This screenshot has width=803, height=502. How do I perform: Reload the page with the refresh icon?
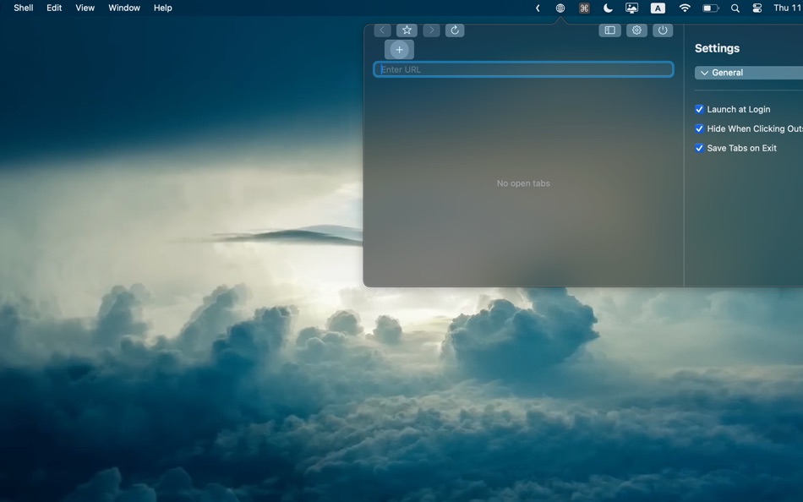[455, 30]
